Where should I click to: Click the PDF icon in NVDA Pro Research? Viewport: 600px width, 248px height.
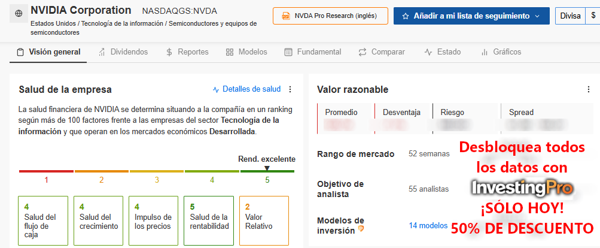click(285, 16)
